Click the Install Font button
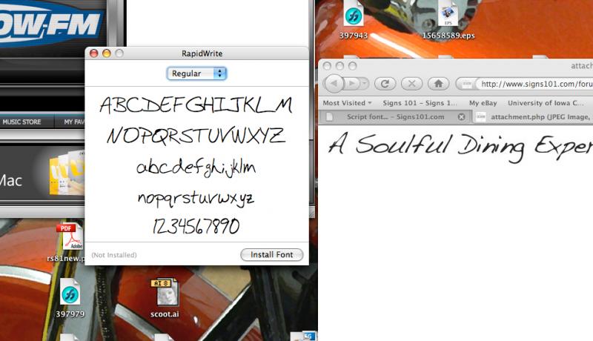Screen dimensions: 593x341 pos(271,255)
